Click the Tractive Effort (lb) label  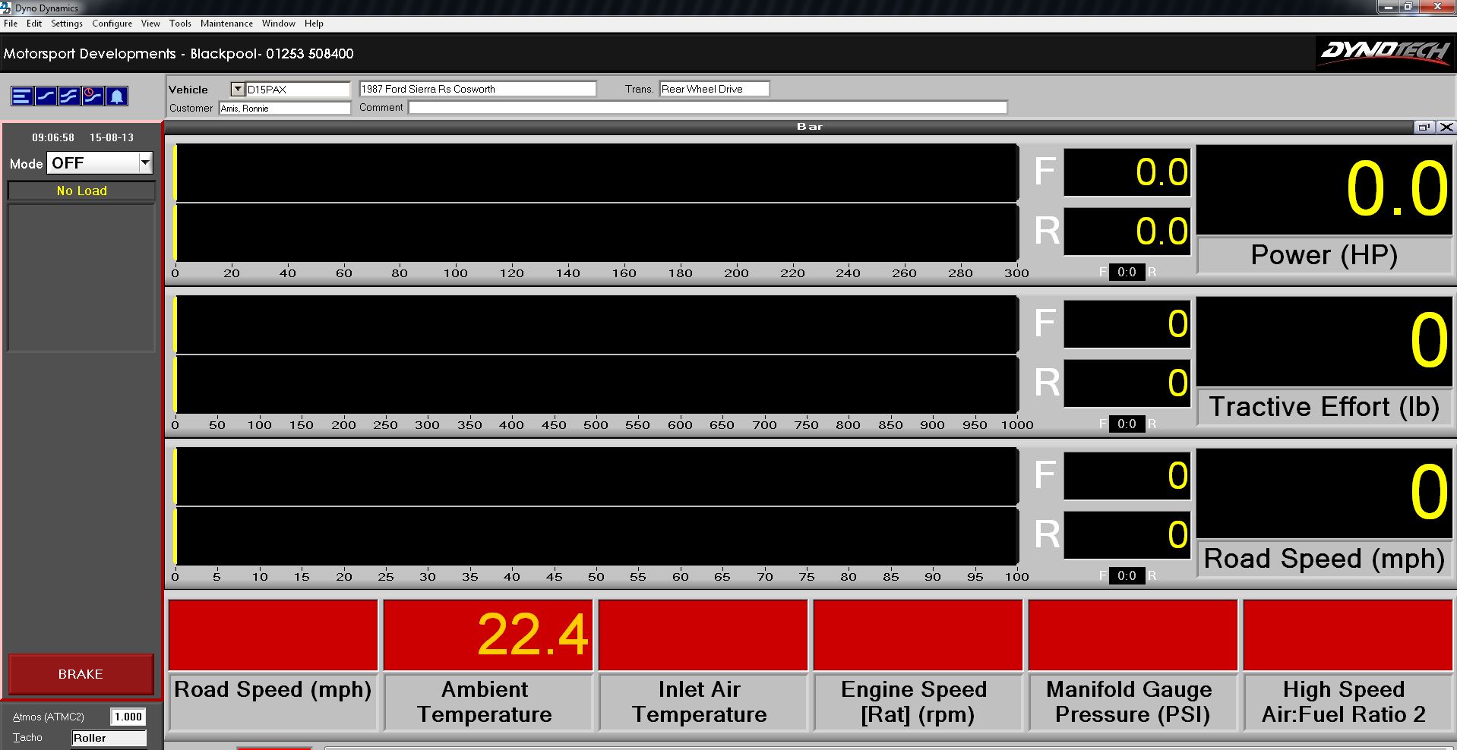[1323, 407]
